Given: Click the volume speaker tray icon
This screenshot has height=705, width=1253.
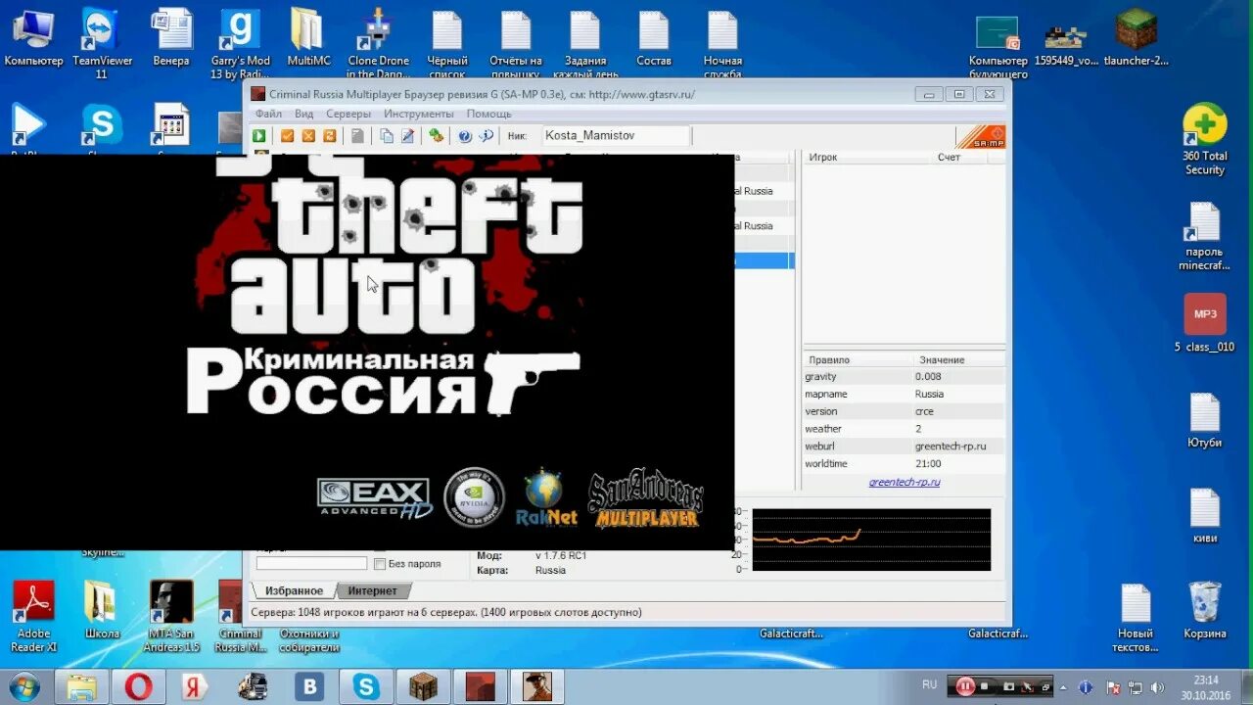Looking at the screenshot, I should tap(1157, 686).
